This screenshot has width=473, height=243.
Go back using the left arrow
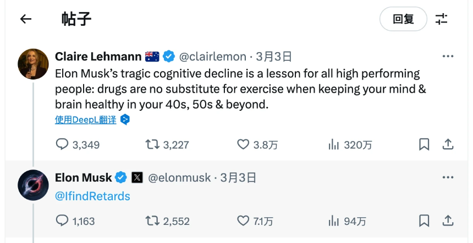pyautogui.click(x=26, y=19)
